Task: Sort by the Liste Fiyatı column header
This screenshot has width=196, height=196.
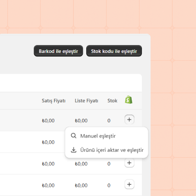Action: [x=87, y=101]
